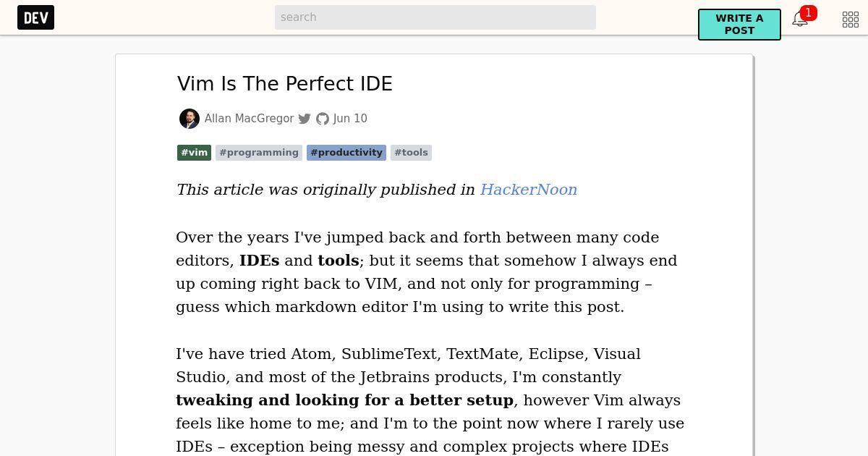
Task: Click the bold text 'tweaking and looking for a better setup'
Action: [344, 400]
